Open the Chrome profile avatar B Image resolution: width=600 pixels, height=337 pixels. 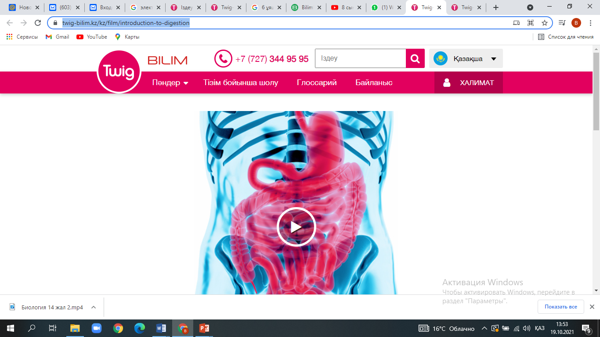pyautogui.click(x=576, y=23)
